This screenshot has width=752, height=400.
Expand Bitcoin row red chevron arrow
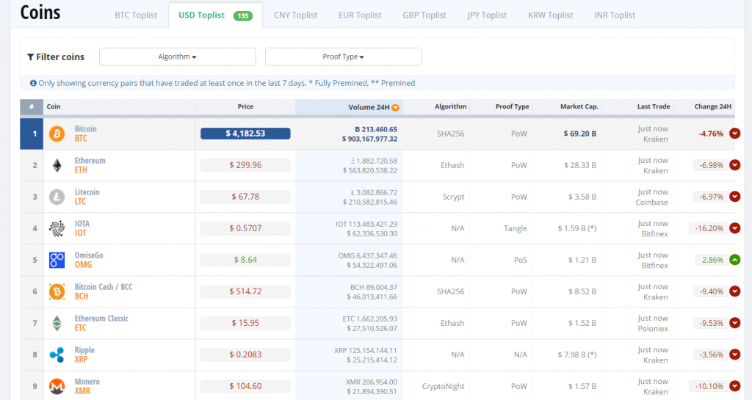click(734, 134)
